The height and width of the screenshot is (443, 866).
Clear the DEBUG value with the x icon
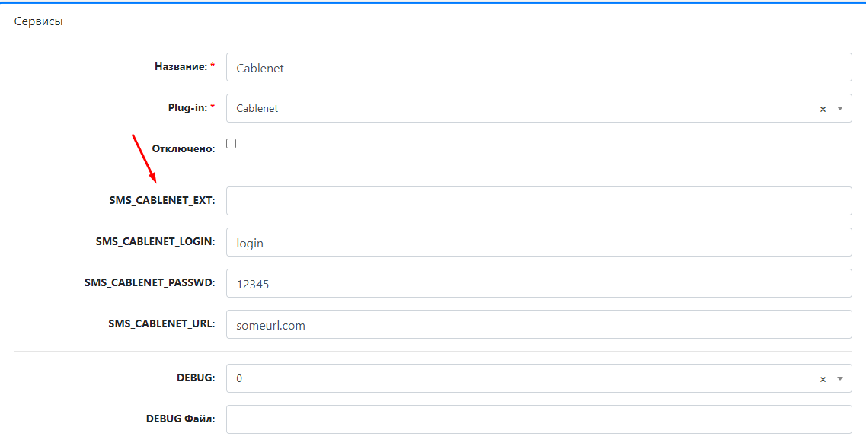tap(823, 379)
